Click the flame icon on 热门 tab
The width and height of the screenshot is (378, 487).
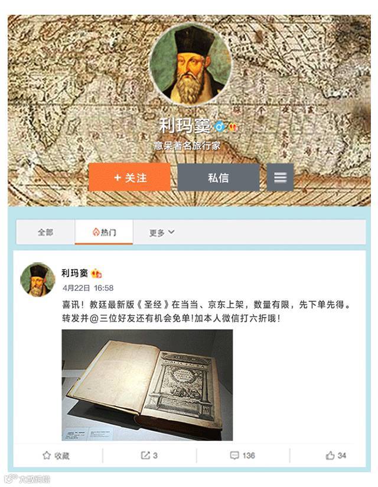coord(96,232)
